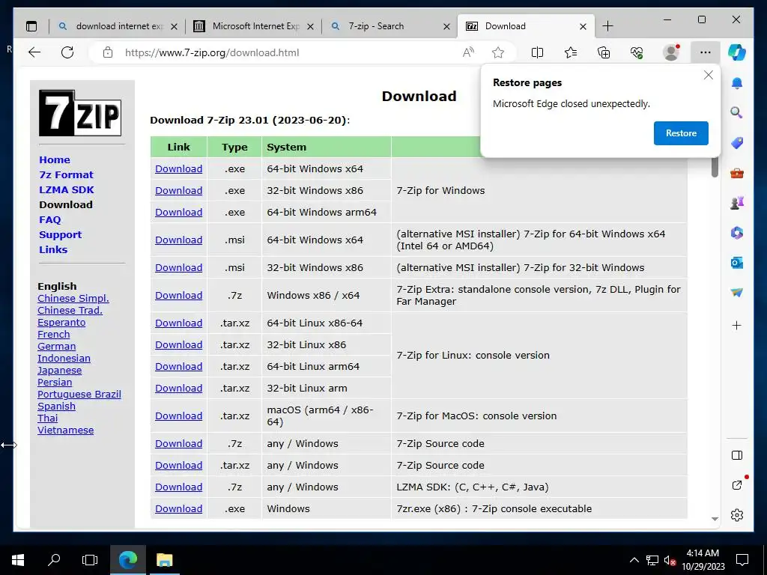This screenshot has height=575, width=767.
Task: Open a new tab with plus button
Action: click(607, 26)
